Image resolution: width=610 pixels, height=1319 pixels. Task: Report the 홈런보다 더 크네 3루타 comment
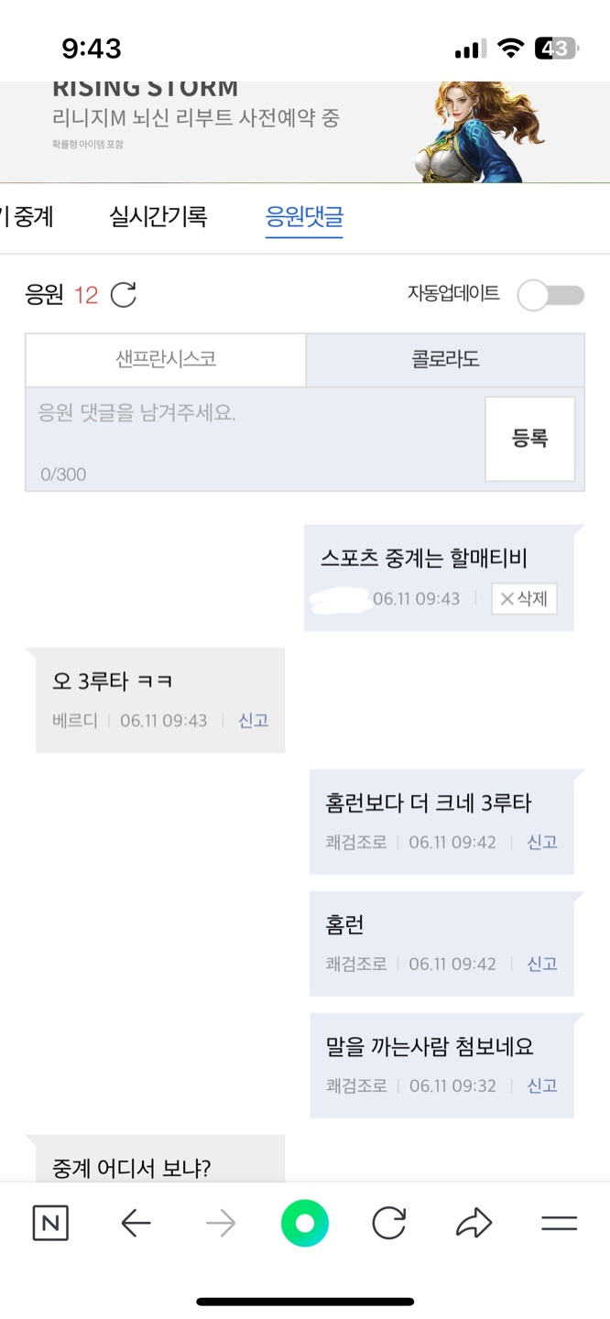(542, 842)
